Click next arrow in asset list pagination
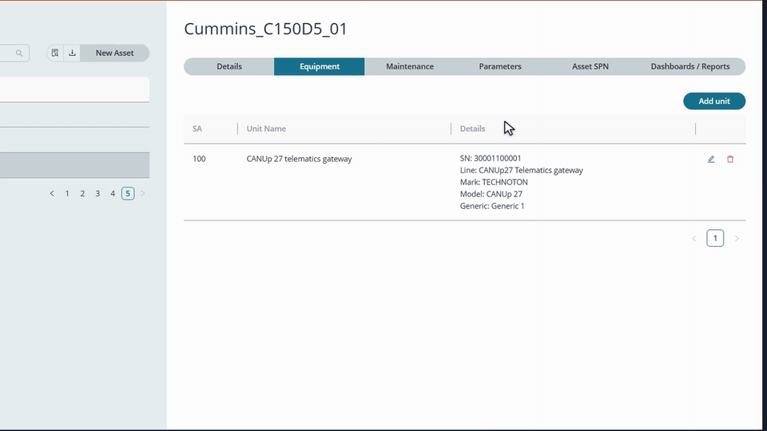Screen dimensions: 767x431 (x=143, y=193)
